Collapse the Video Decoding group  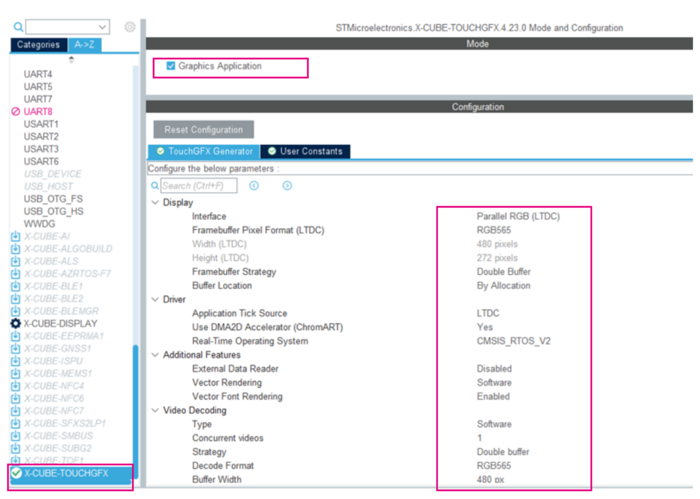click(155, 410)
